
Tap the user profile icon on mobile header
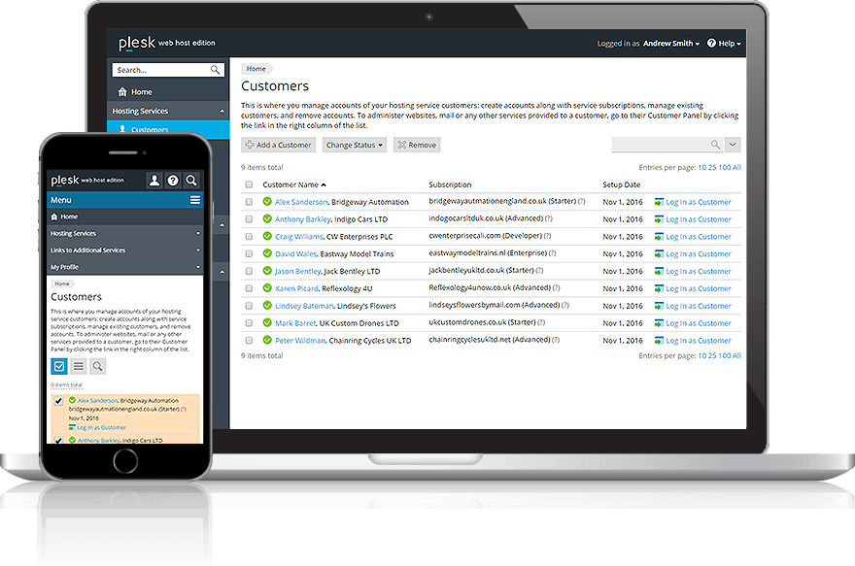(x=154, y=181)
